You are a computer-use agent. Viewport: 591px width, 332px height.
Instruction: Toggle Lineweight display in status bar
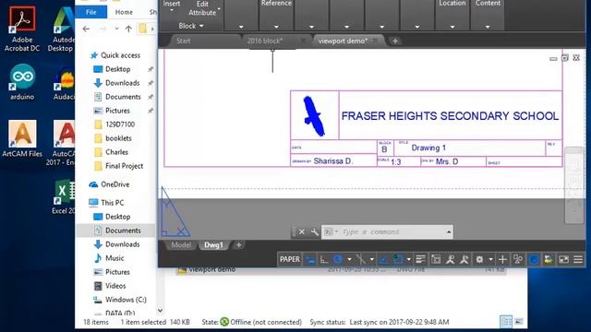(x=421, y=259)
